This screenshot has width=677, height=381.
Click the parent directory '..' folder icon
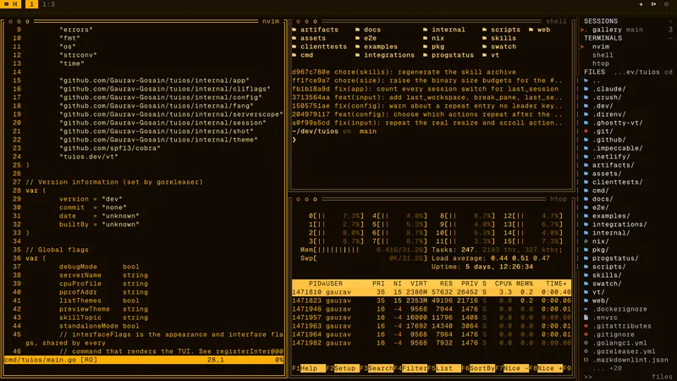pyautogui.click(x=586, y=80)
